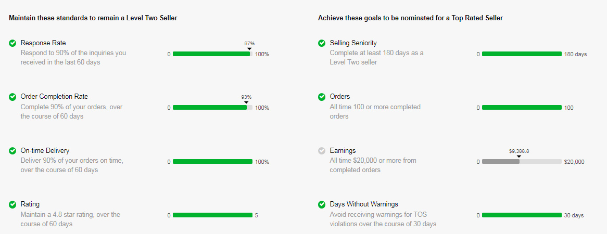Click the Order Completion Rate progress bar
This screenshot has width=607, height=234.
[x=212, y=108]
